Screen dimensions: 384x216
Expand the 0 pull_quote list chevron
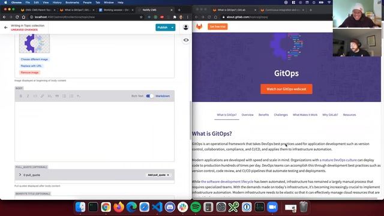tap(20, 175)
